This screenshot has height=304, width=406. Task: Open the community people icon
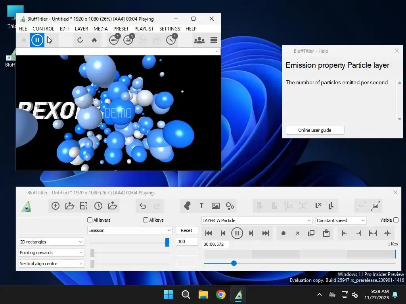pos(199,40)
